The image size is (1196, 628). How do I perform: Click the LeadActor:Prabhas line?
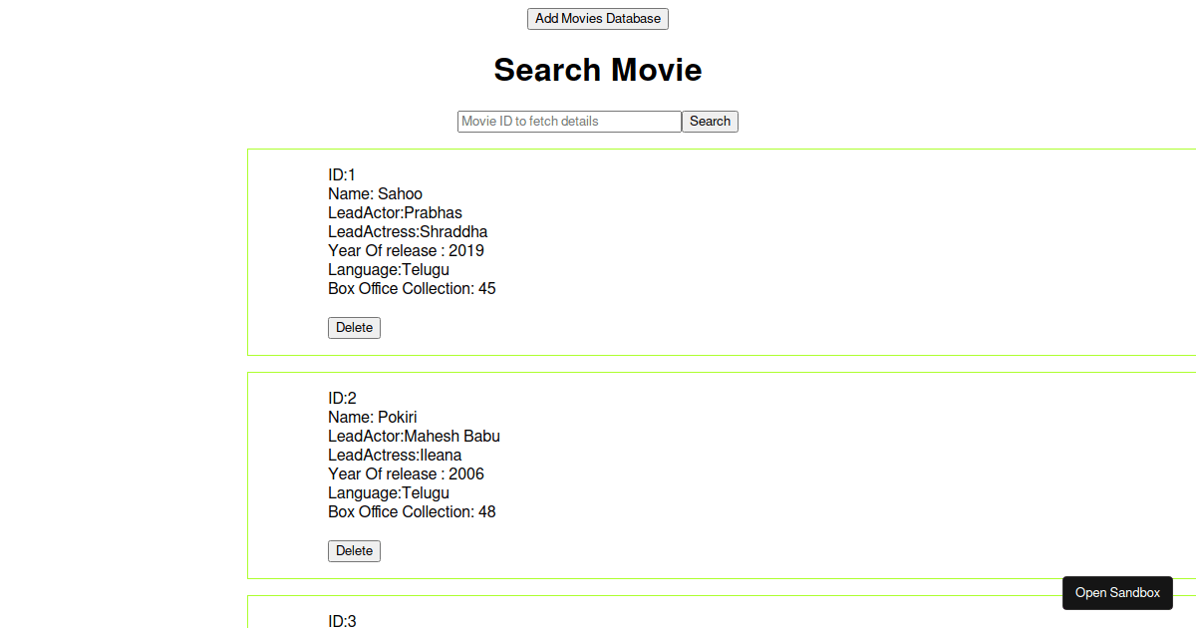[395, 213]
